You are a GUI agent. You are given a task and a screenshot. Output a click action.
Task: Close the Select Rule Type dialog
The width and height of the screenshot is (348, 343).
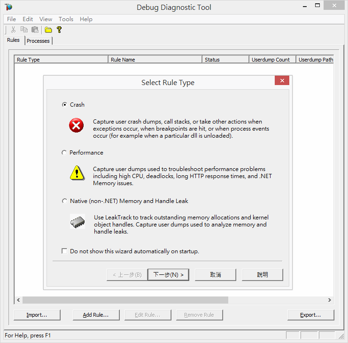pos(282,81)
